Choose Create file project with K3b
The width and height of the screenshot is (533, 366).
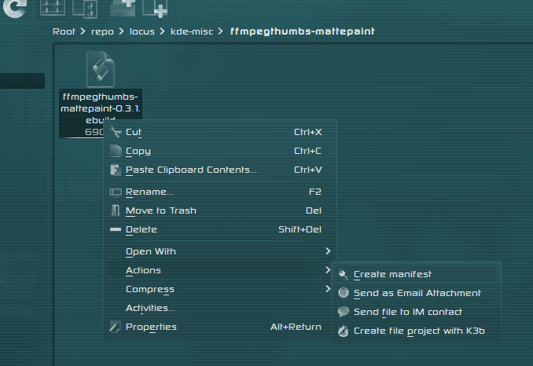click(x=416, y=331)
